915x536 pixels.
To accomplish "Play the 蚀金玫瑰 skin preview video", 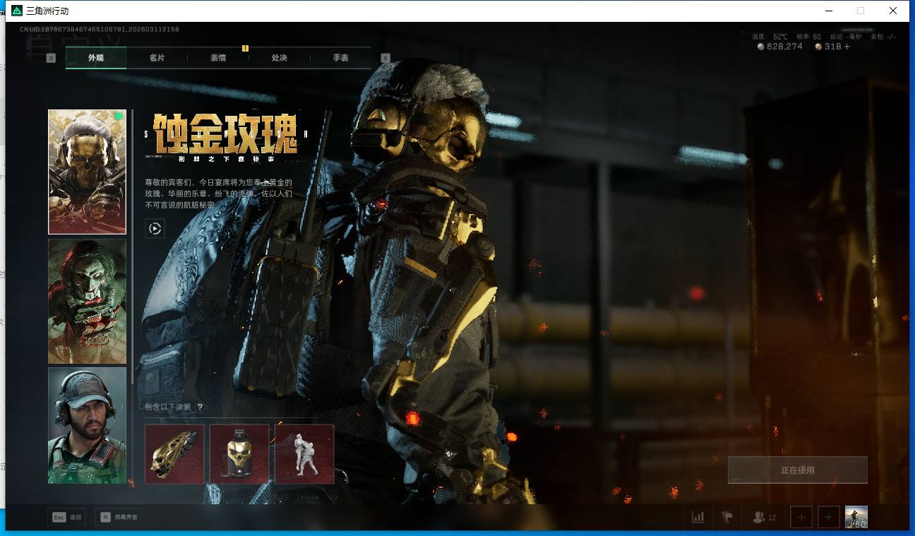I will [x=155, y=228].
